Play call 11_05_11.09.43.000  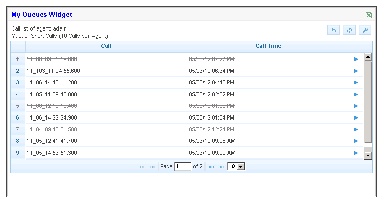click(x=356, y=94)
